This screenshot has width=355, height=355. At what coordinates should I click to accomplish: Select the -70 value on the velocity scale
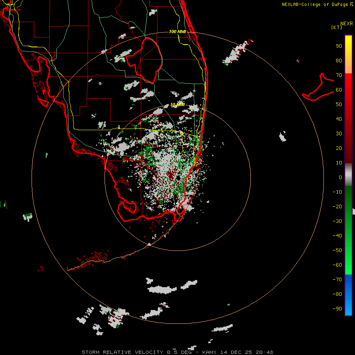point(337,280)
